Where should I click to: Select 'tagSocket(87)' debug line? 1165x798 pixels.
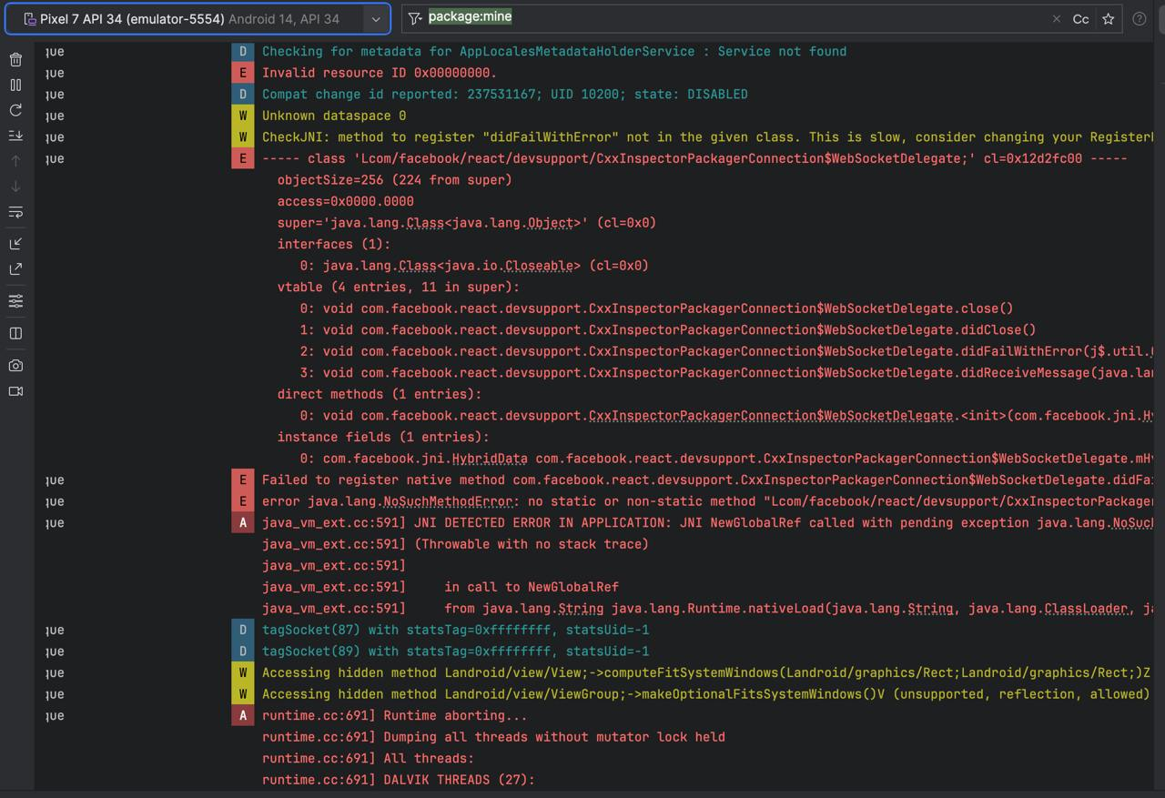tap(455, 630)
